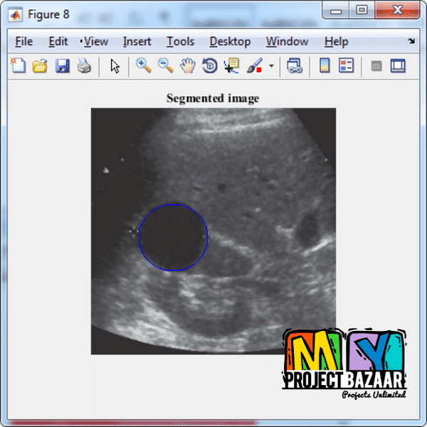Open the Insert menu
This screenshot has width=427, height=427.
pyautogui.click(x=137, y=41)
